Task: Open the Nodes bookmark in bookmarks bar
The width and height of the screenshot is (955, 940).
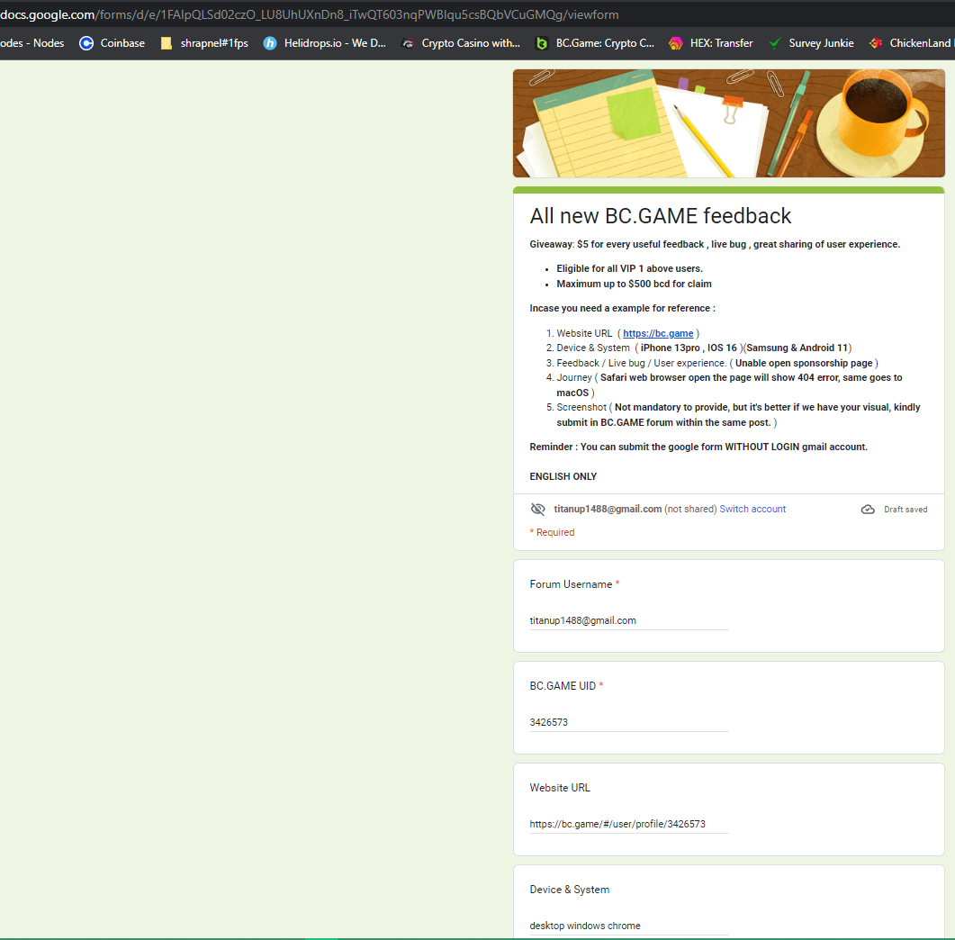Action: point(32,43)
